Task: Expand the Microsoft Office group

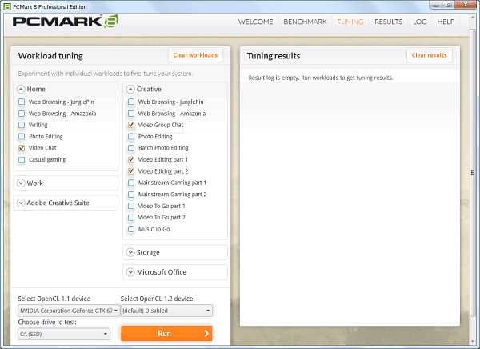Action: (x=175, y=272)
